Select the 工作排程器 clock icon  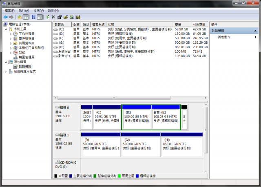tap(15, 34)
